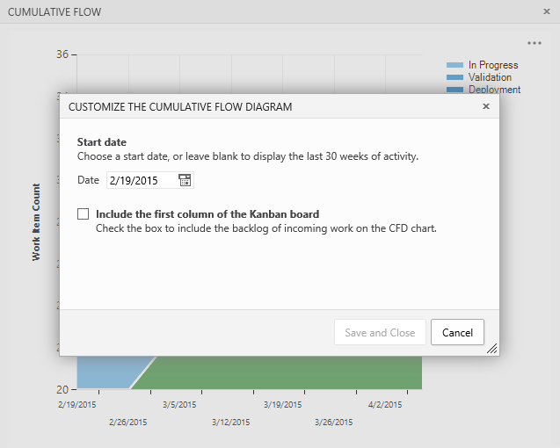560x448 pixels.
Task: Open the calendar date picker icon
Action: (185, 180)
